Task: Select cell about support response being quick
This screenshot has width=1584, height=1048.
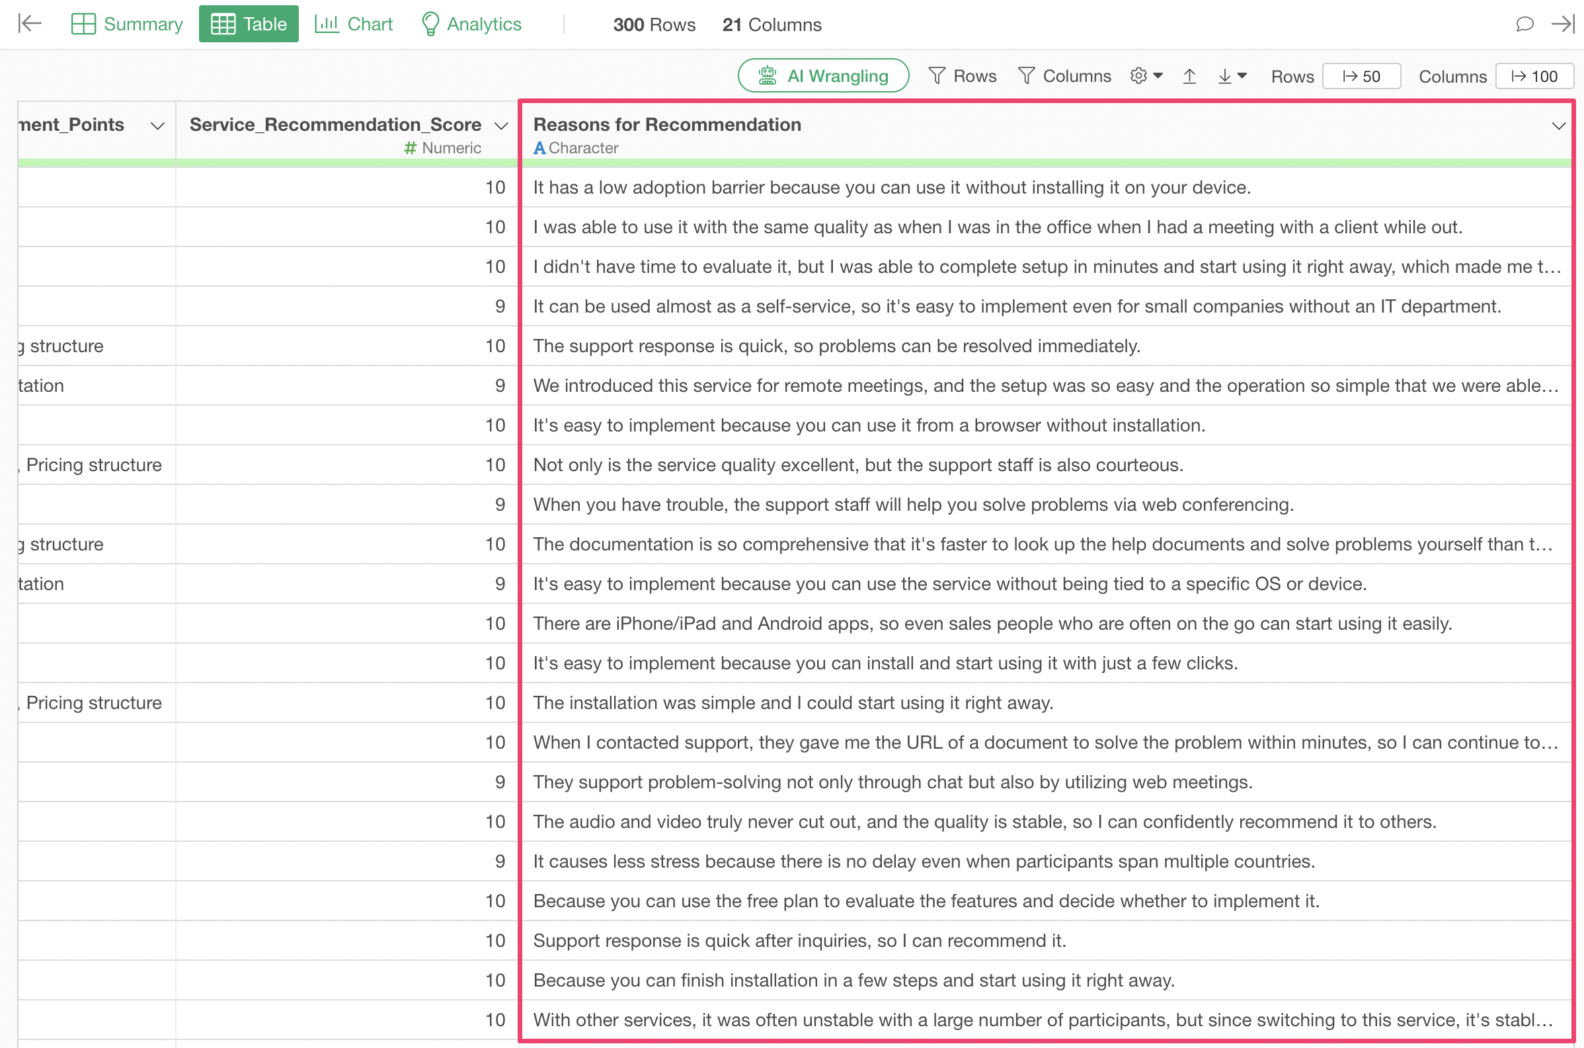Action: (836, 346)
